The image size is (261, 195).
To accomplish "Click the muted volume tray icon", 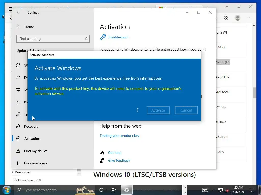I will click(x=226, y=190).
